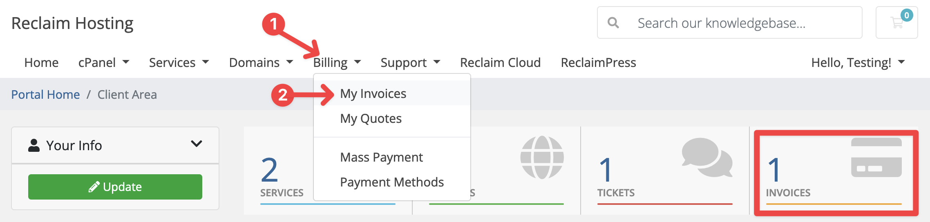Click the green Update button
The image size is (930, 222).
point(115,187)
